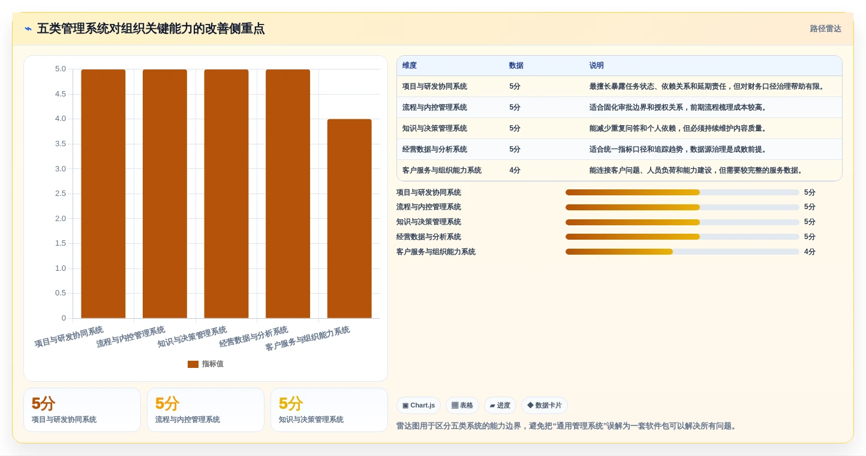Image resolution: width=866 pixels, height=456 pixels.
Task: Click table cell 流程与内控管理系统
Action: coord(435,108)
